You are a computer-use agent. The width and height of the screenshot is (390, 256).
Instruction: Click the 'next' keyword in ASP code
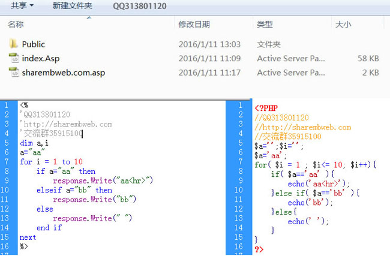(x=28, y=237)
